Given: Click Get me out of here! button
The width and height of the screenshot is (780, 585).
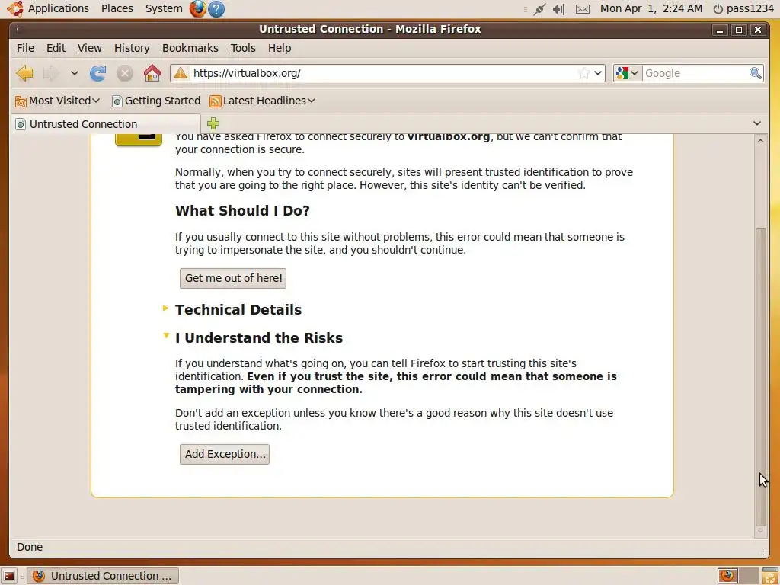Looking at the screenshot, I should click(x=233, y=278).
